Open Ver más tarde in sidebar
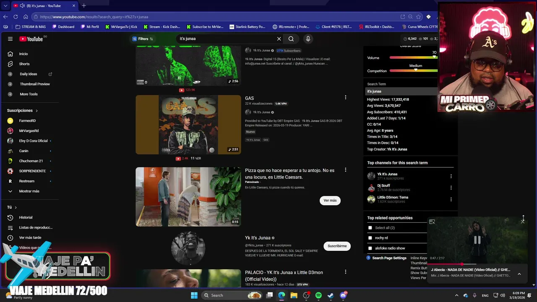 click(x=29, y=237)
